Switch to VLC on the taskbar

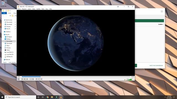click(x=61, y=97)
